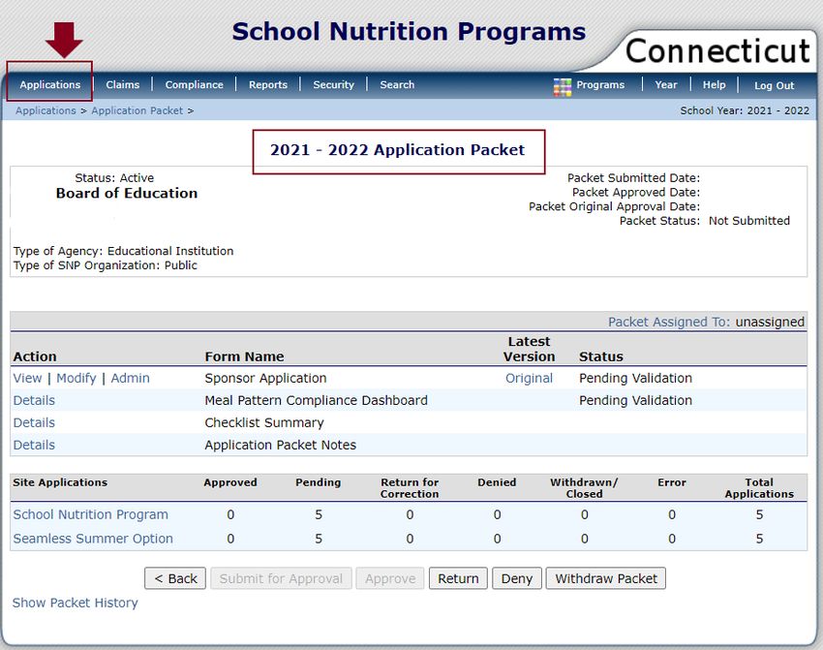Screen dimensions: 823x650
Task: Open the Security menu
Action: click(333, 85)
